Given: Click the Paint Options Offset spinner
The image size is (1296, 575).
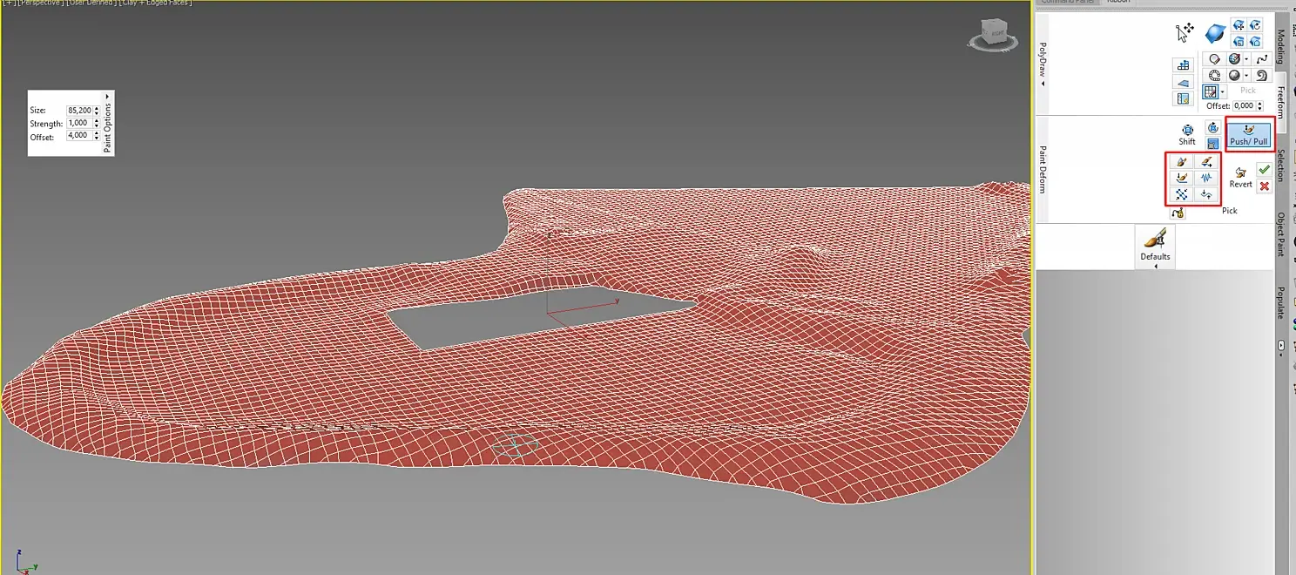Looking at the screenshot, I should (x=97, y=136).
